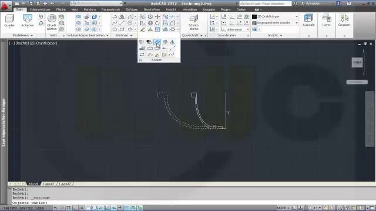Screen dimensions: 376x211
Task: Click the Objekt glätten mesh tool
Action: point(52,22)
